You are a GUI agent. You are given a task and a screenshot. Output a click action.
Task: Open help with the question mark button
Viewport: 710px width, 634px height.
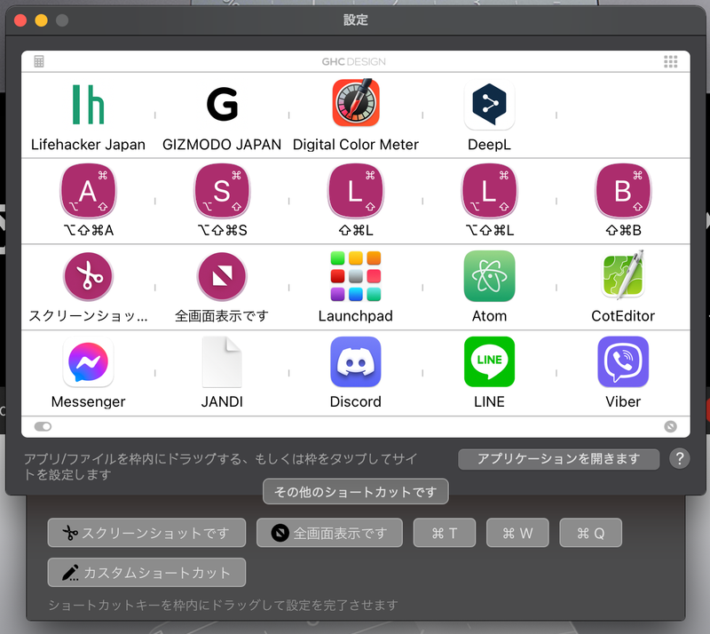pos(680,458)
